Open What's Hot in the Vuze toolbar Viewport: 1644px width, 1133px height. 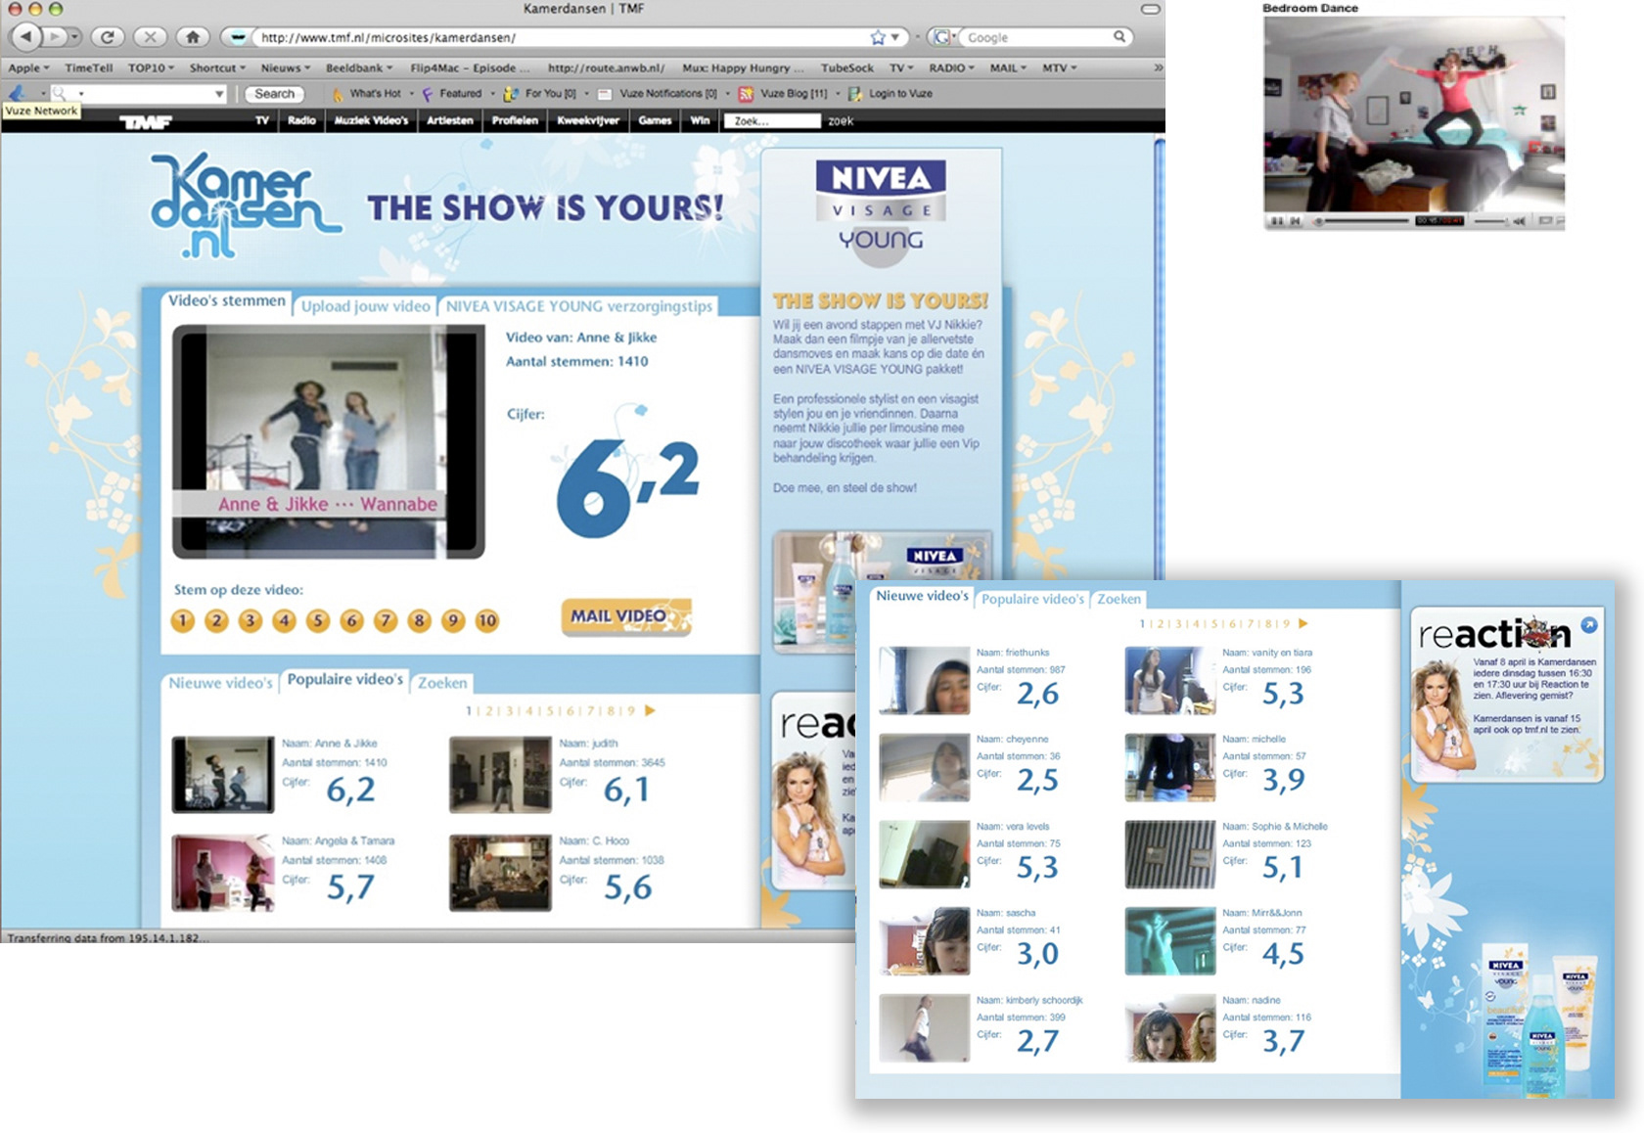(x=366, y=94)
